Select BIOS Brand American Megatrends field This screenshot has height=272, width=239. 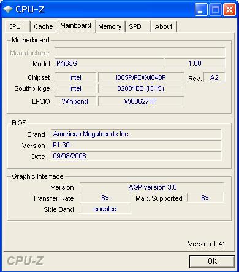[136, 134]
